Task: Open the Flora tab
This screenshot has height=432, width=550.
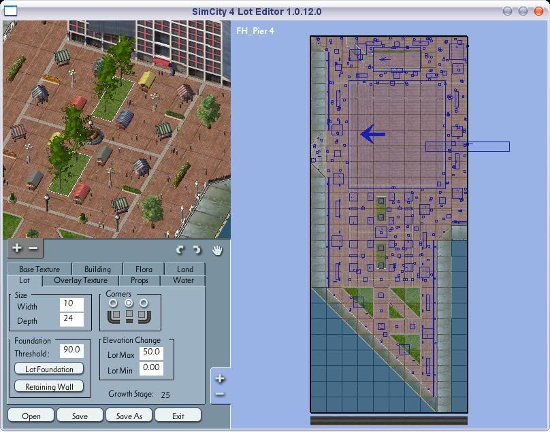Action: (144, 269)
